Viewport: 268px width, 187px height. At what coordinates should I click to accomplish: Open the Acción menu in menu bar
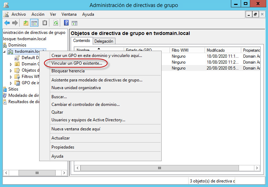click(38, 14)
